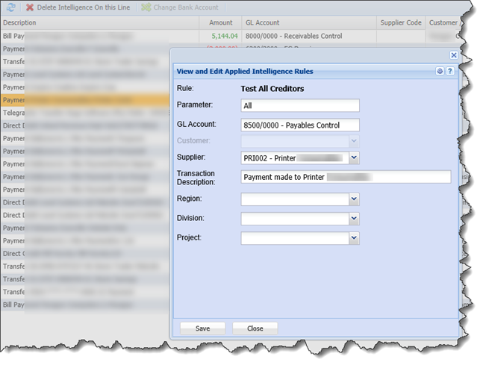
Task: Click the Supplier Code column header
Action: tap(400, 23)
